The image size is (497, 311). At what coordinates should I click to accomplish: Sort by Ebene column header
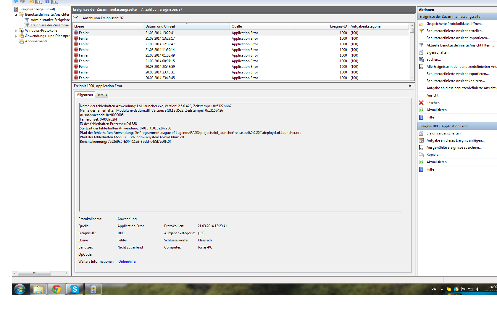(108, 26)
